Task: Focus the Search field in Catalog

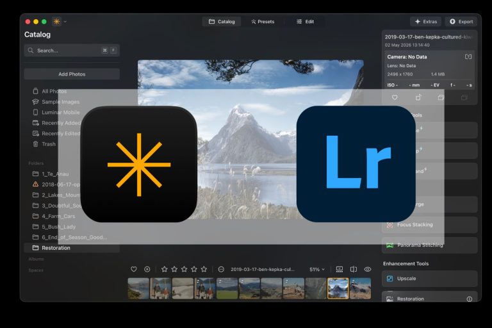Action: (x=72, y=50)
